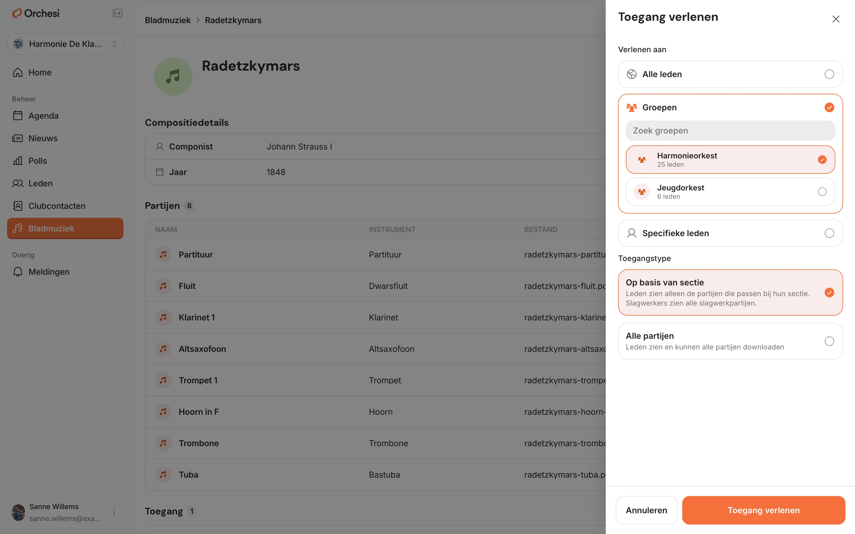Click the Home house icon
This screenshot has height=534, width=855.
(18, 72)
